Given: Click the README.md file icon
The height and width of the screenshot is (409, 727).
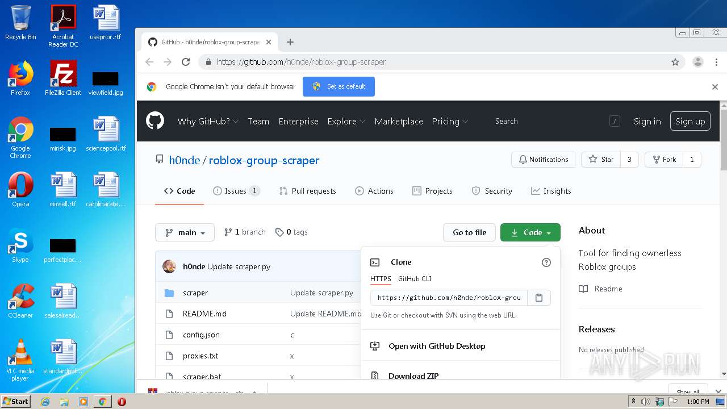Looking at the screenshot, I should [169, 314].
